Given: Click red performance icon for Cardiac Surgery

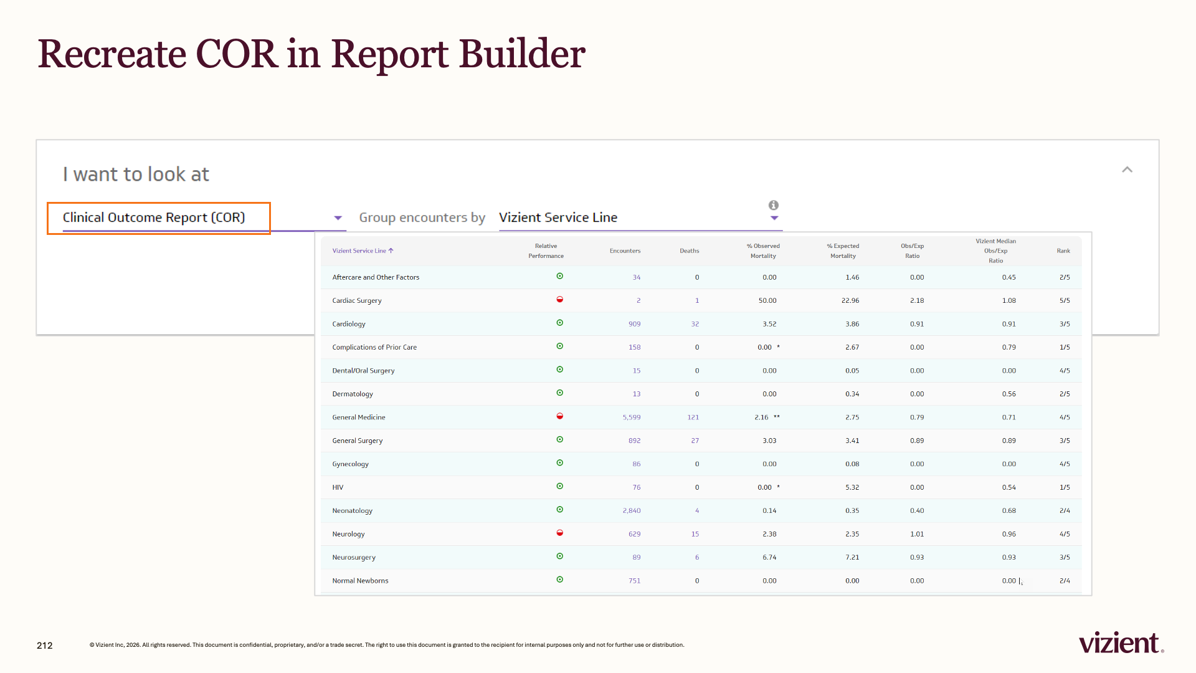Looking at the screenshot, I should coord(559,300).
